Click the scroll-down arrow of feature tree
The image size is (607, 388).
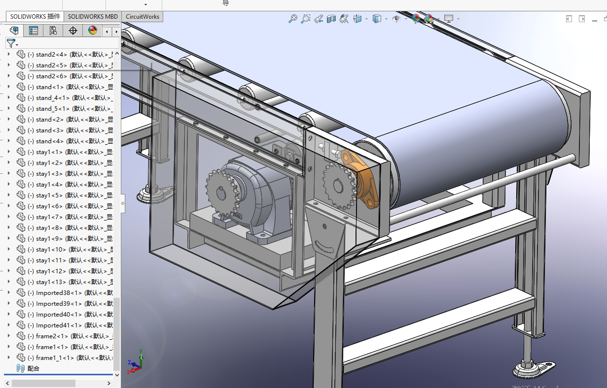[117, 375]
